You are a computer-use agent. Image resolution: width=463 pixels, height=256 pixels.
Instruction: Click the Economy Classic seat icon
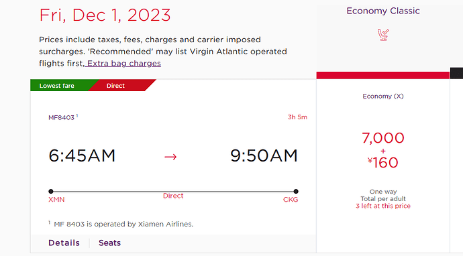point(383,35)
